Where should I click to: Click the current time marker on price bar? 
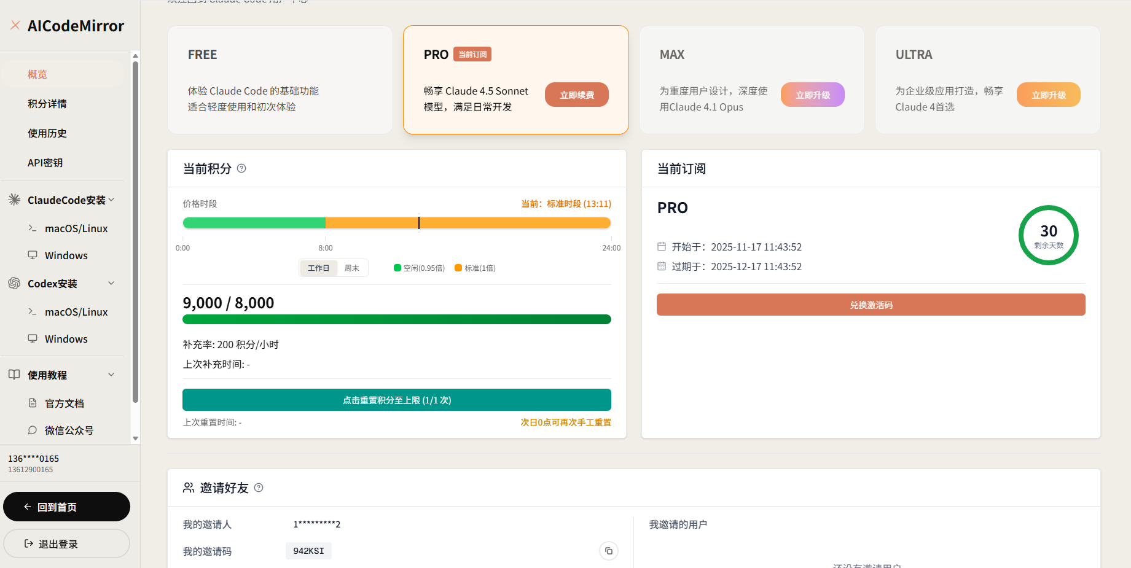pos(419,222)
